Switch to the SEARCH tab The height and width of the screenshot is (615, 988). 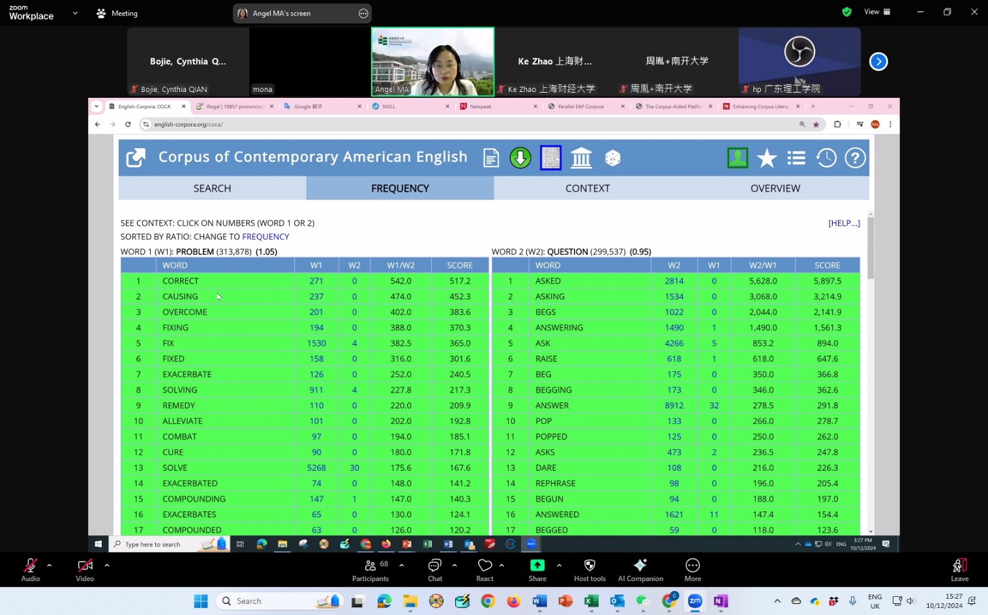pos(213,188)
